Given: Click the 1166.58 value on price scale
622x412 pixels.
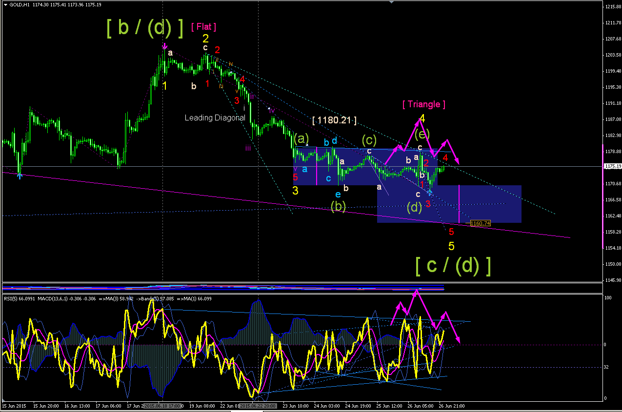Looking at the screenshot, I should point(612,200).
